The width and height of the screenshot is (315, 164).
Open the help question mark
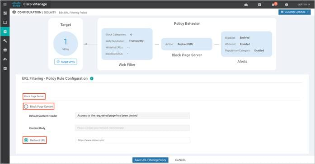click(x=287, y=5)
